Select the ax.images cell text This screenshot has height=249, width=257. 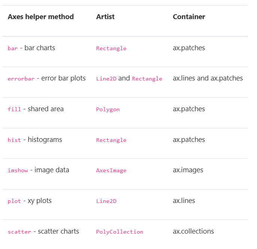[x=188, y=170]
